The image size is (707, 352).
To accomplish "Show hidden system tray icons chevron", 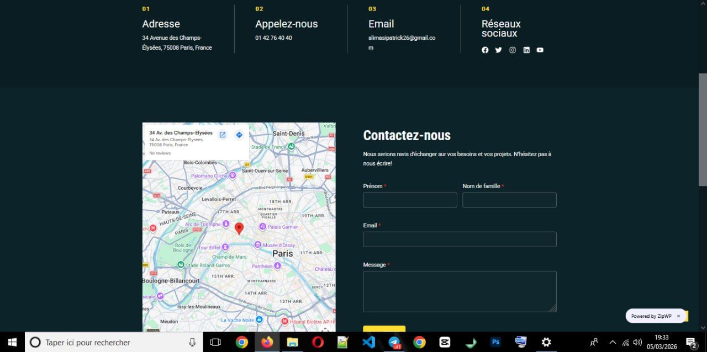I will [612, 343].
